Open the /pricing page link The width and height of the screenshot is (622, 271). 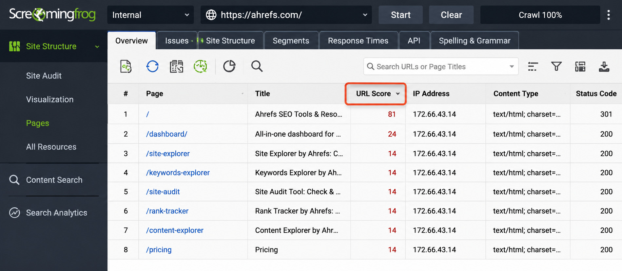click(x=159, y=250)
